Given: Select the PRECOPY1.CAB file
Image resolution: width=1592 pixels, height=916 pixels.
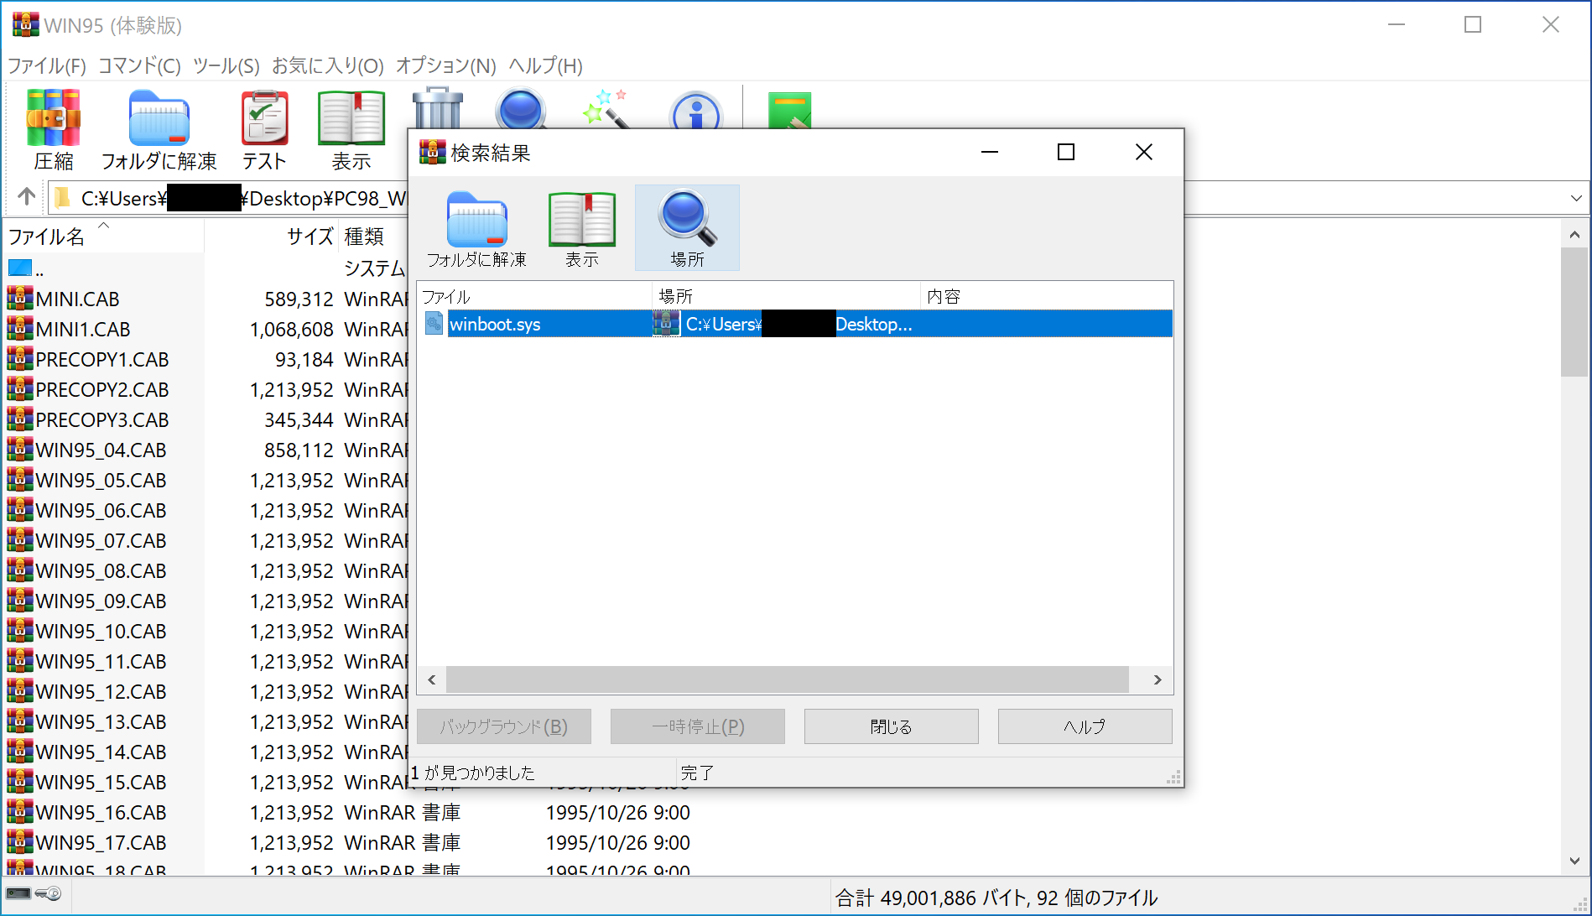Looking at the screenshot, I should click(206, 359).
